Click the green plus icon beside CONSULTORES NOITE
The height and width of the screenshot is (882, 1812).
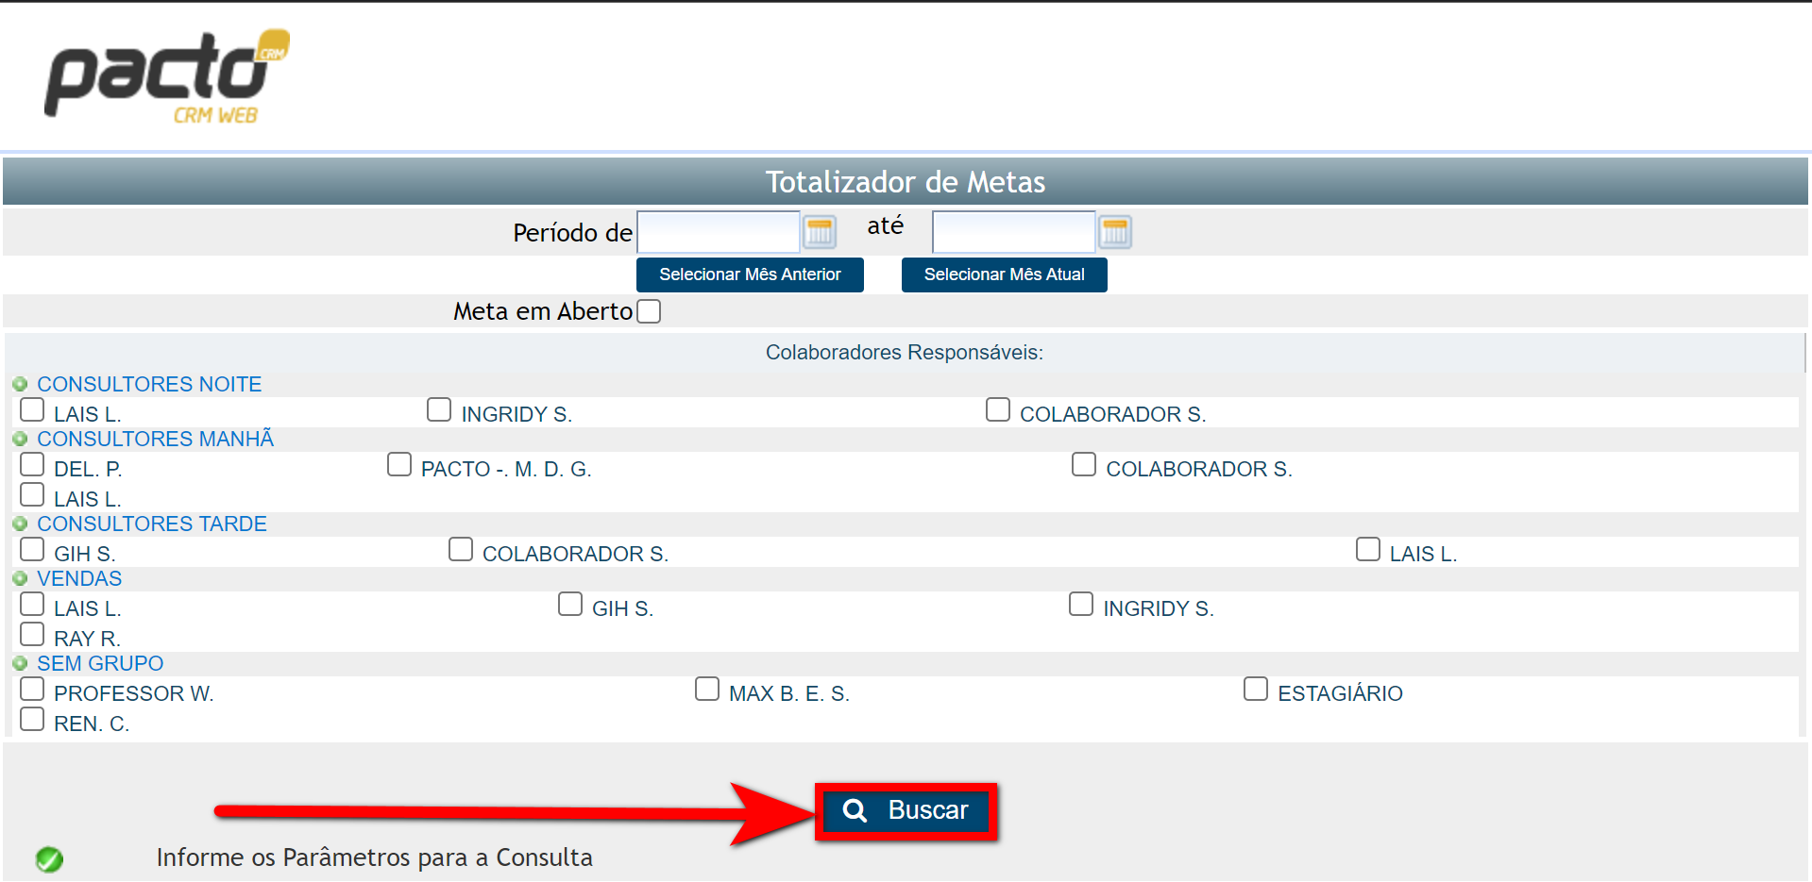click(x=21, y=383)
